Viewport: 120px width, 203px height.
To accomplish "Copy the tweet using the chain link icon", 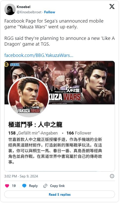I will pyautogui.click(x=45, y=186).
